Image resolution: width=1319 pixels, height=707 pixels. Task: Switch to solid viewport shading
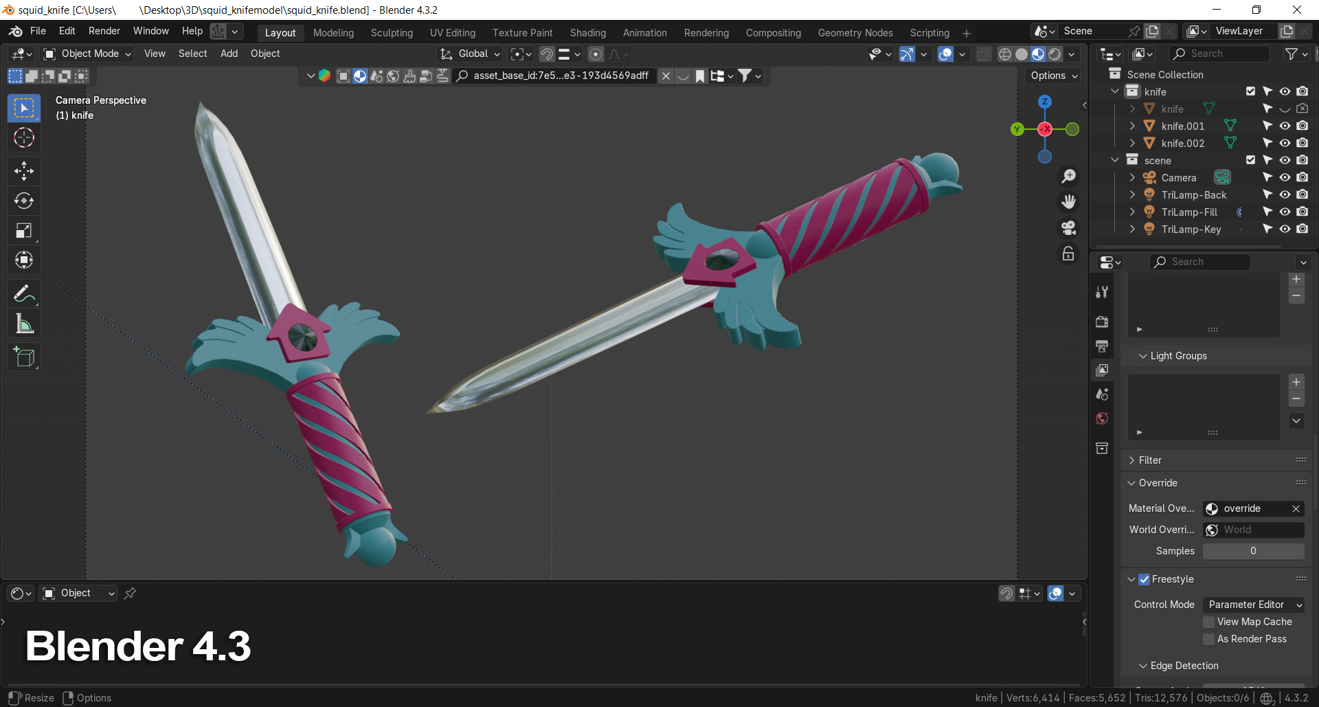1022,54
